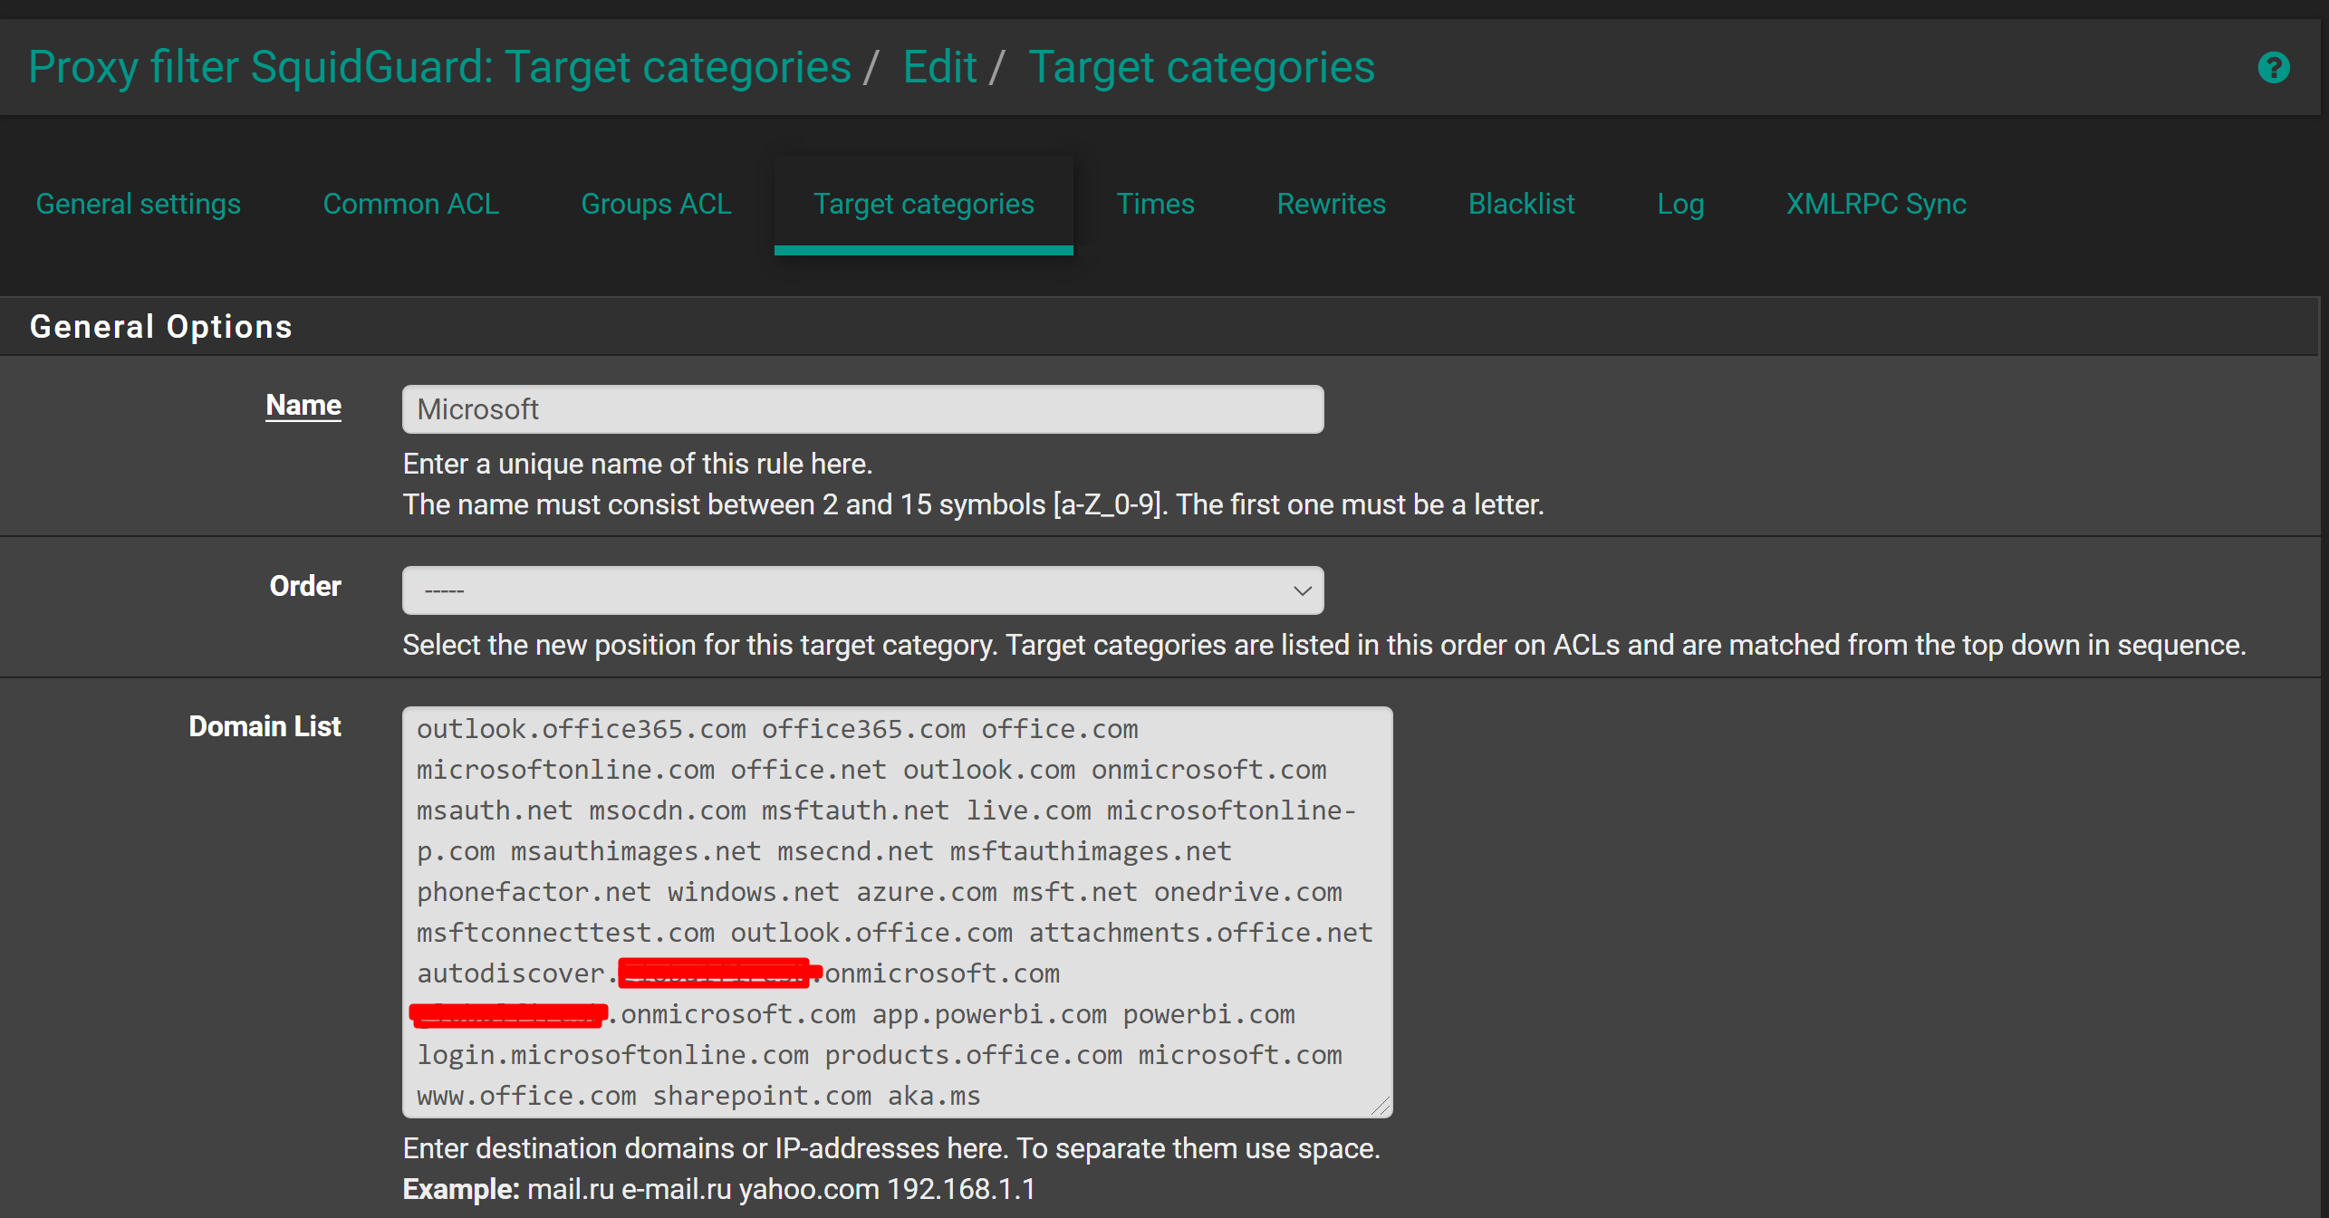The image size is (2329, 1218).
Task: Click the underlined Name field label
Action: tap(303, 405)
